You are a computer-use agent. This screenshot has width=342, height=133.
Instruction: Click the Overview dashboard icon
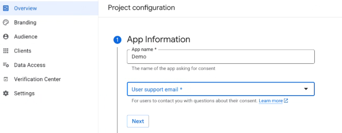click(x=6, y=8)
